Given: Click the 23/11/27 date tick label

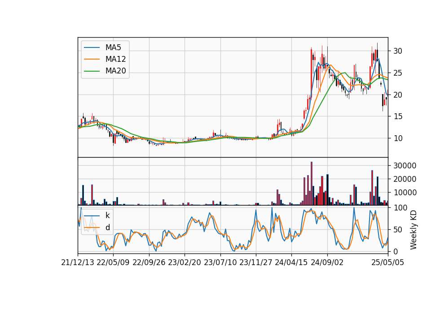Looking at the screenshot, I should pyautogui.click(x=256, y=263).
